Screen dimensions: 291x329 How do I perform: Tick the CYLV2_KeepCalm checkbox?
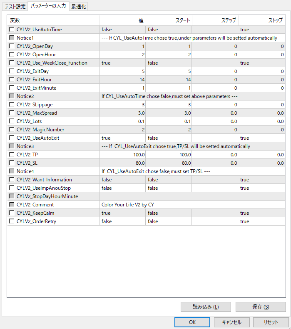point(12,213)
